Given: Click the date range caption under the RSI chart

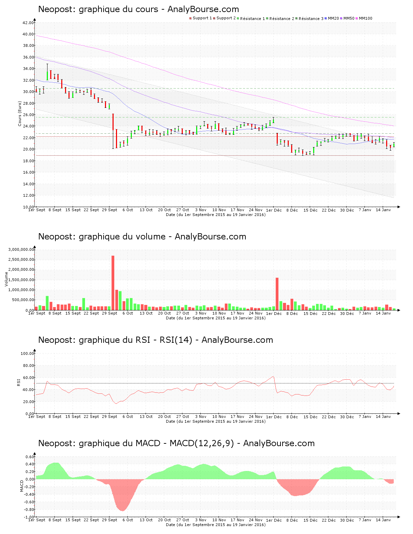Looking at the screenshot, I should click(215, 421).
